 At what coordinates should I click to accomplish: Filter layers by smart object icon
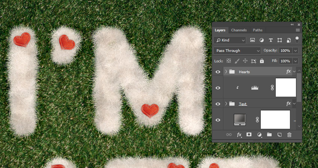click(x=288, y=40)
